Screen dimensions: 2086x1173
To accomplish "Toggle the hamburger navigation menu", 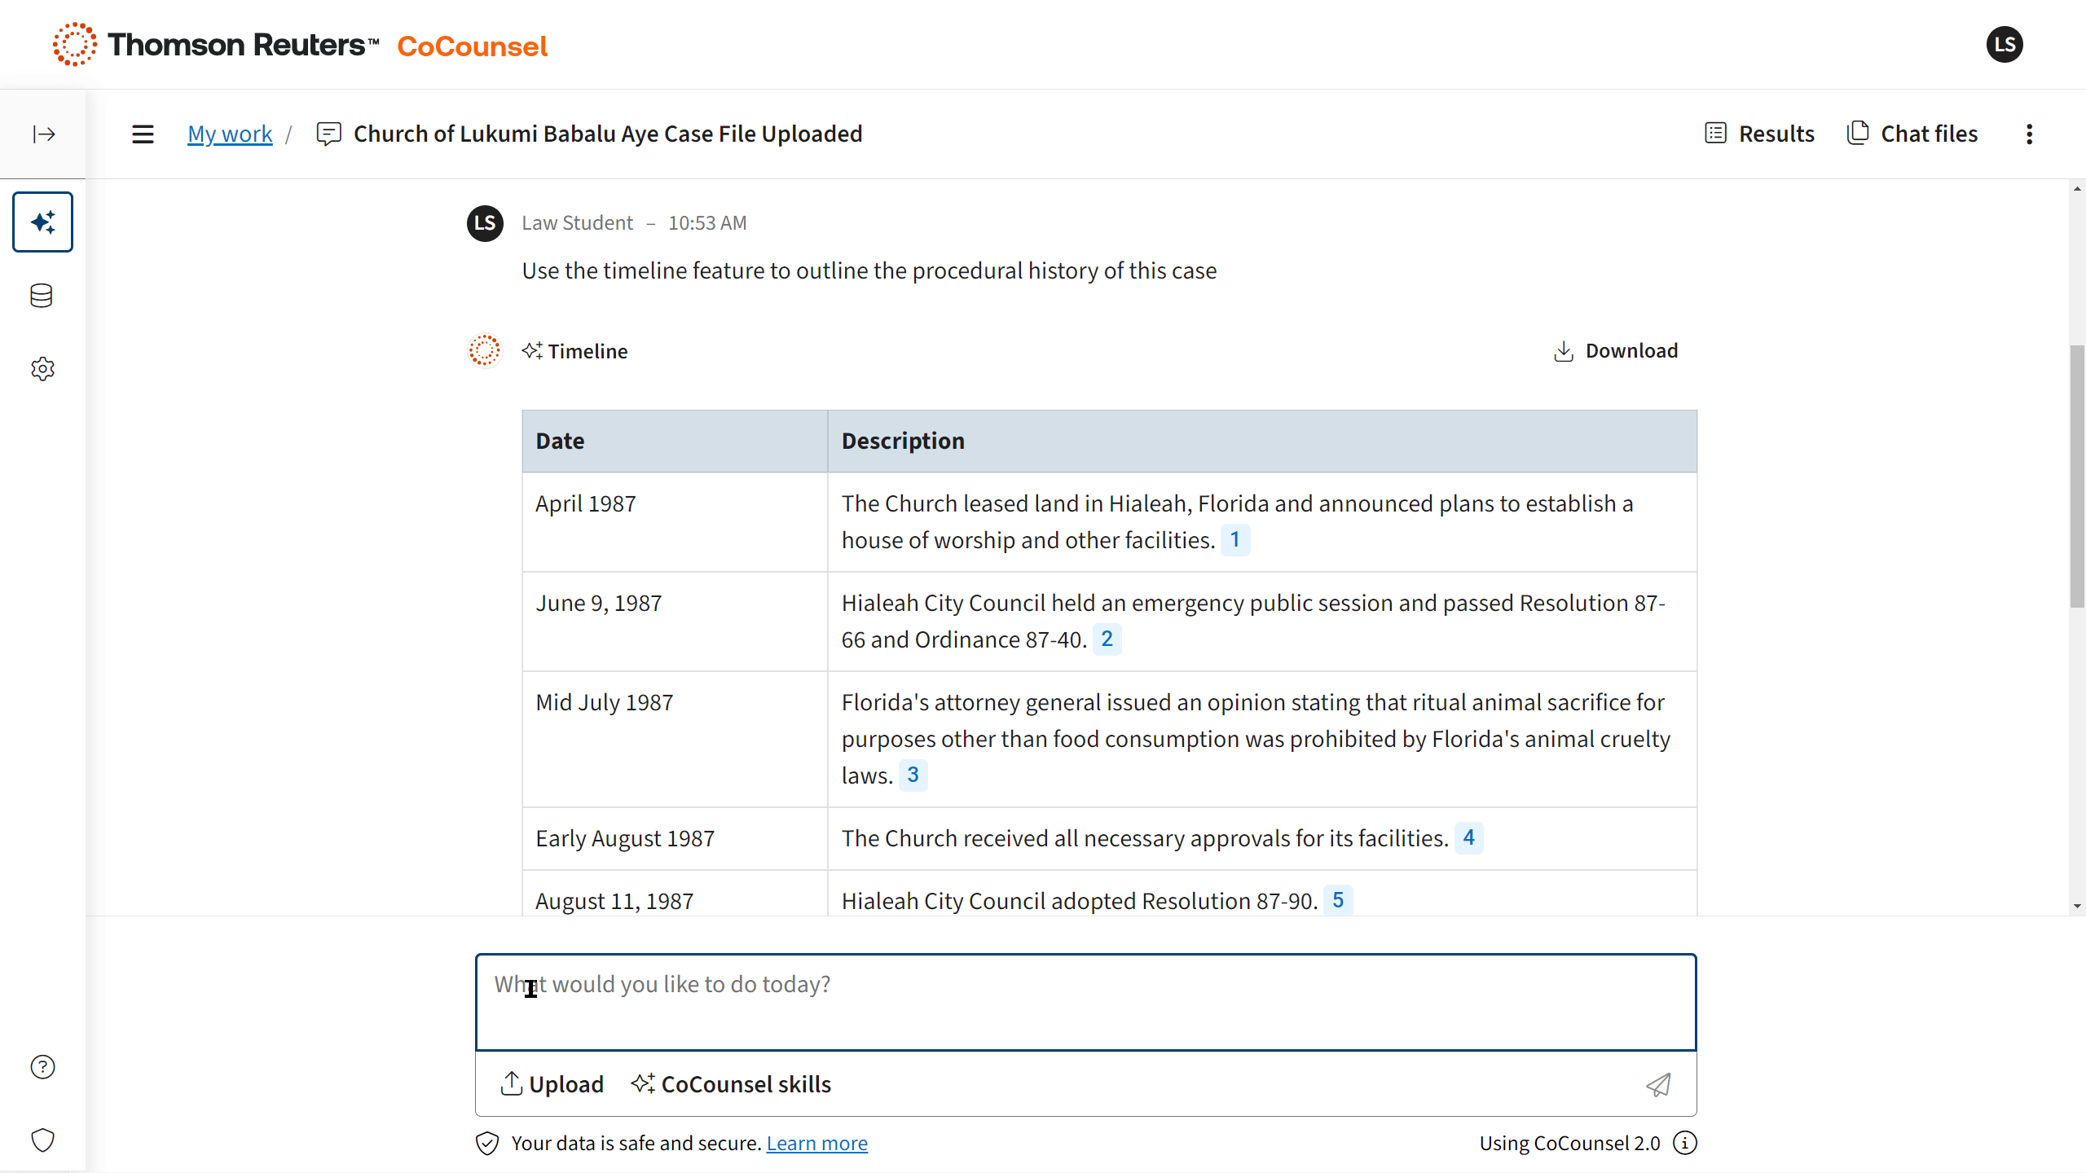I will tap(143, 134).
